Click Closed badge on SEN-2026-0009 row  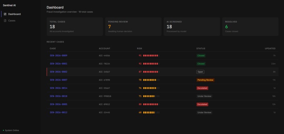point(201,56)
